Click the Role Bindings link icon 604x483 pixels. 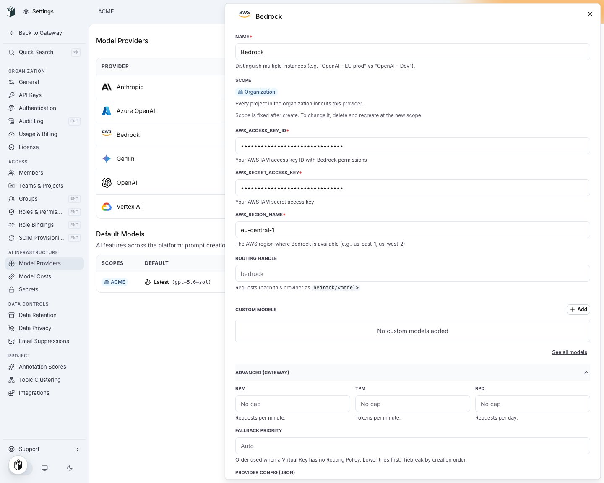(x=12, y=225)
